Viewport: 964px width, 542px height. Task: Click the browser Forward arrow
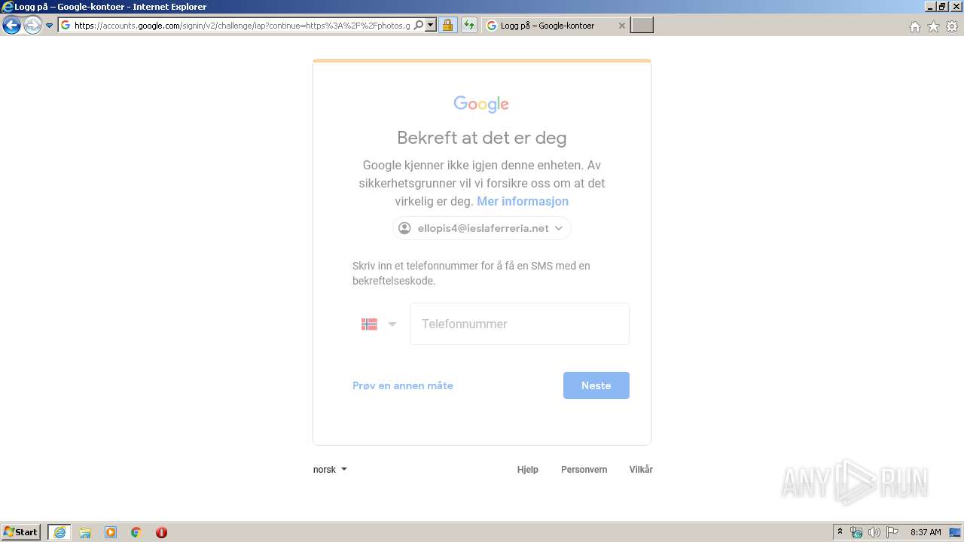tap(32, 26)
